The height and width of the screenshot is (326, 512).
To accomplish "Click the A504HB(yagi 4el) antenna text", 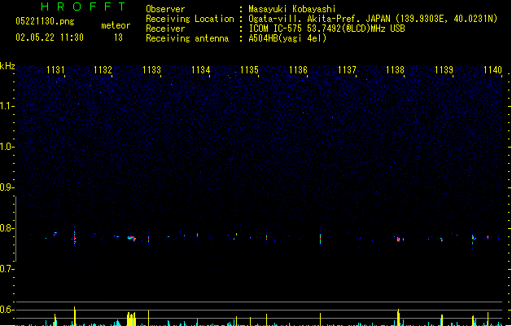I will (287, 38).
